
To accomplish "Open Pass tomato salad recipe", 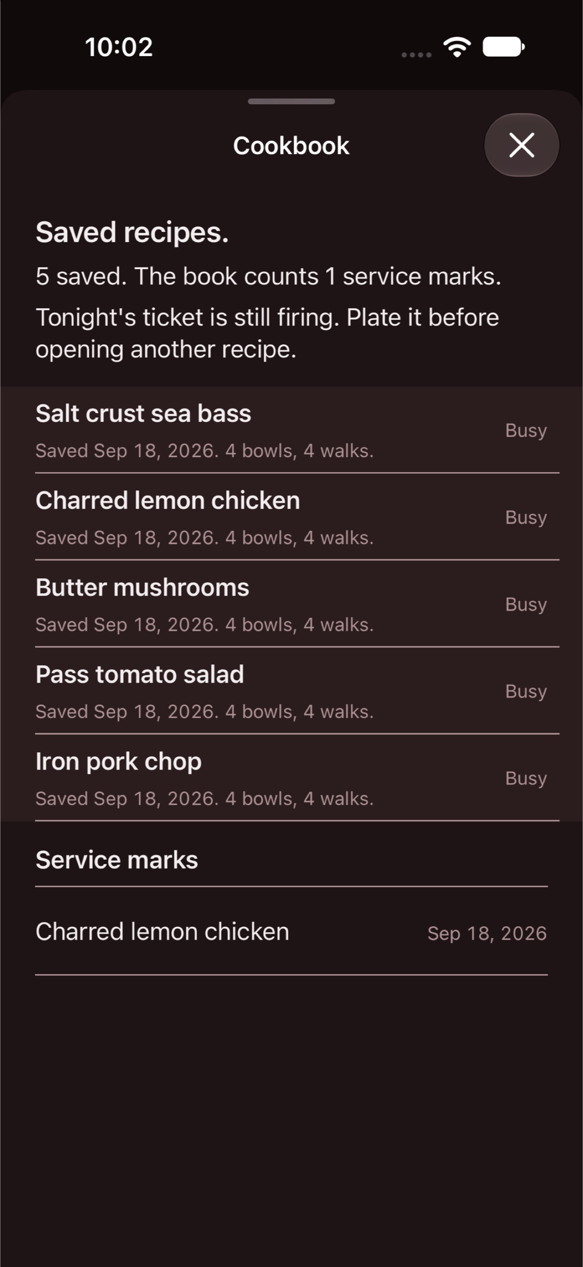I will [x=292, y=691].
